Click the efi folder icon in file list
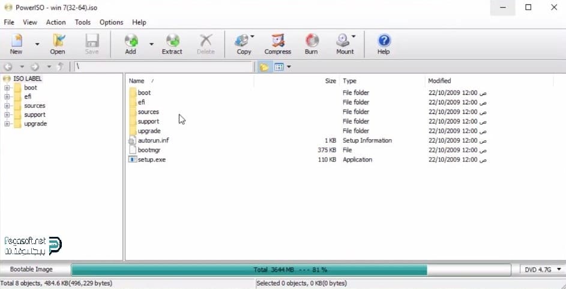The width and height of the screenshot is (566, 289). 133,102
